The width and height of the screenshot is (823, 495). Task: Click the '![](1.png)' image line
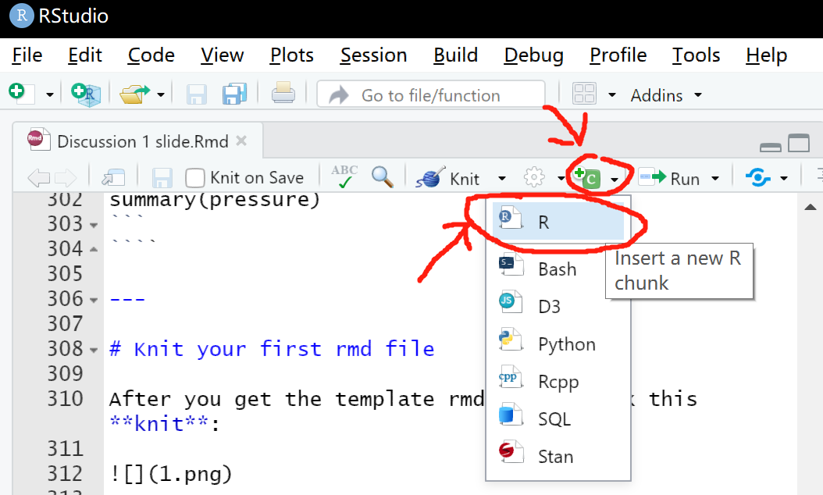pyautogui.click(x=170, y=474)
